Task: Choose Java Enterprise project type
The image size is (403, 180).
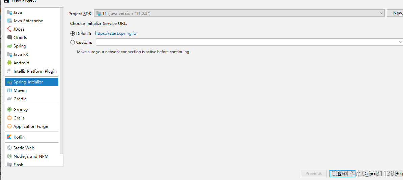Action: [x=32, y=21]
